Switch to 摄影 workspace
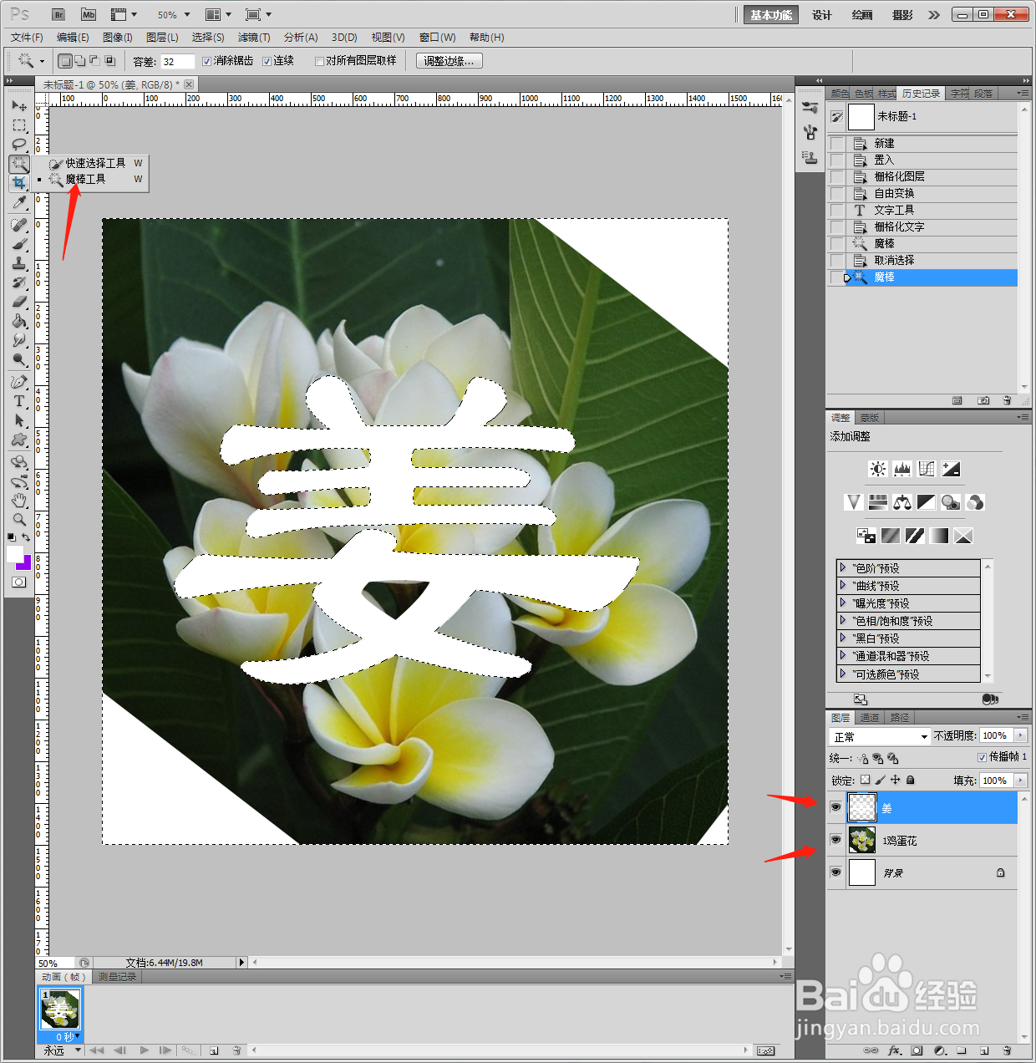The width and height of the screenshot is (1036, 1063). pyautogui.click(x=902, y=15)
